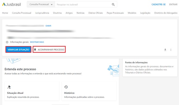179x105 pixels.
Task: Click the download icon for the process
Action: point(165,50)
